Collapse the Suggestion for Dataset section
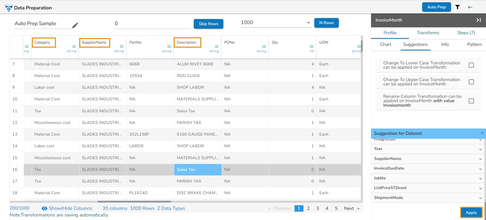The image size is (486, 220). tap(482, 133)
